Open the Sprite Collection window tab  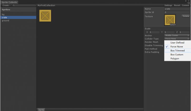point(9,2)
